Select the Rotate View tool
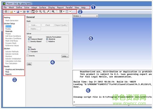 (x=33, y=12)
